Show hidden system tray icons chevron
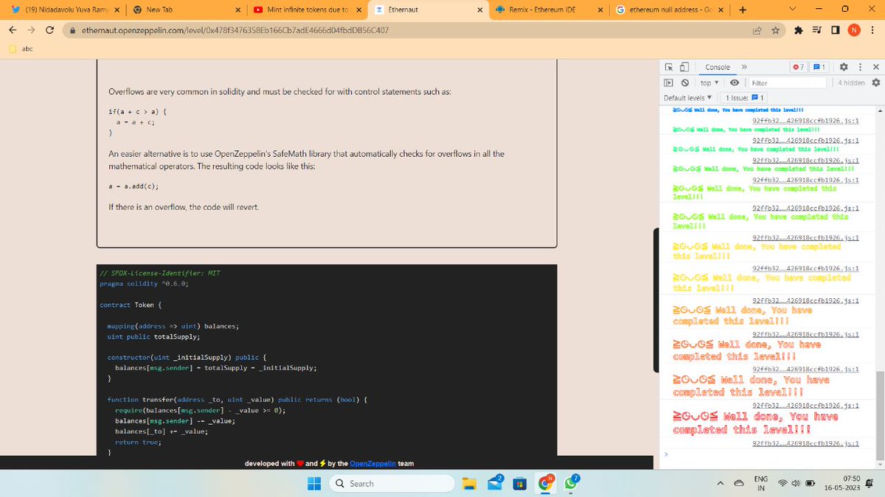The width and height of the screenshot is (885, 497). point(721,484)
